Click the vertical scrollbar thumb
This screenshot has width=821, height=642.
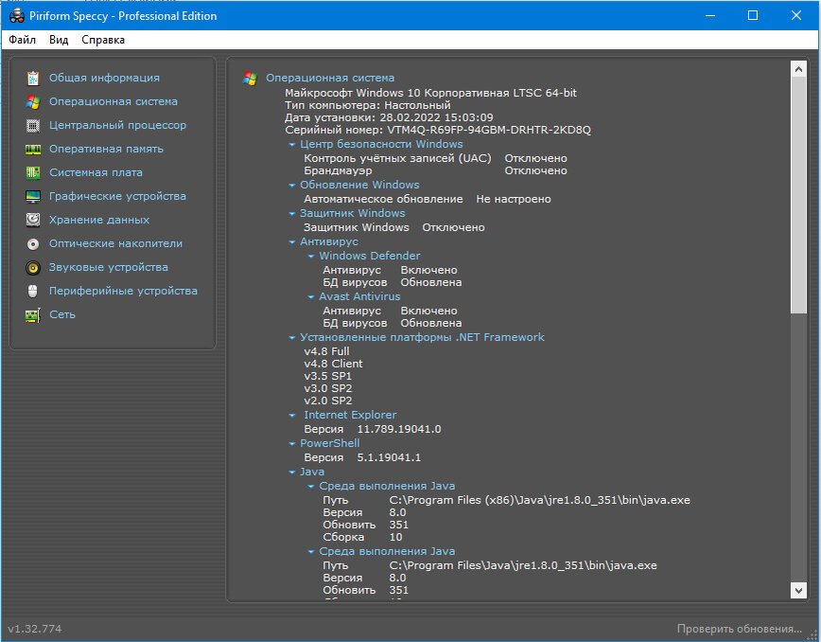798,195
